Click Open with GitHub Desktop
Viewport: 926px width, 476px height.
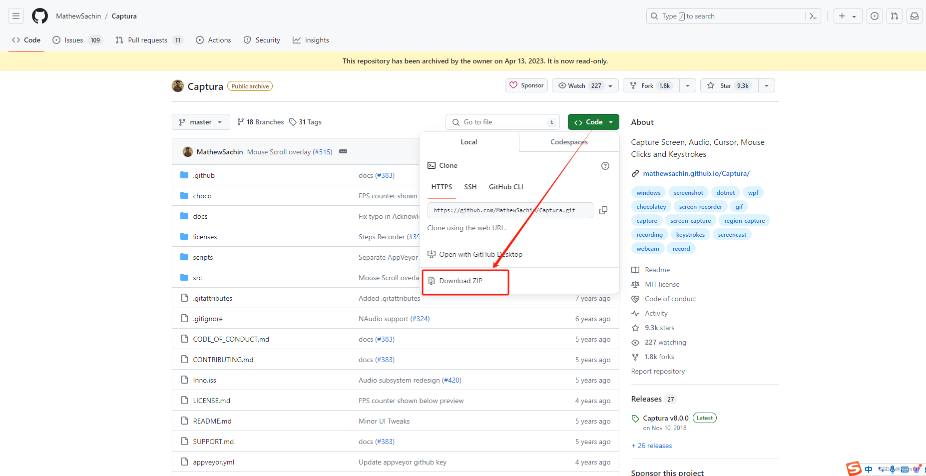(x=475, y=254)
